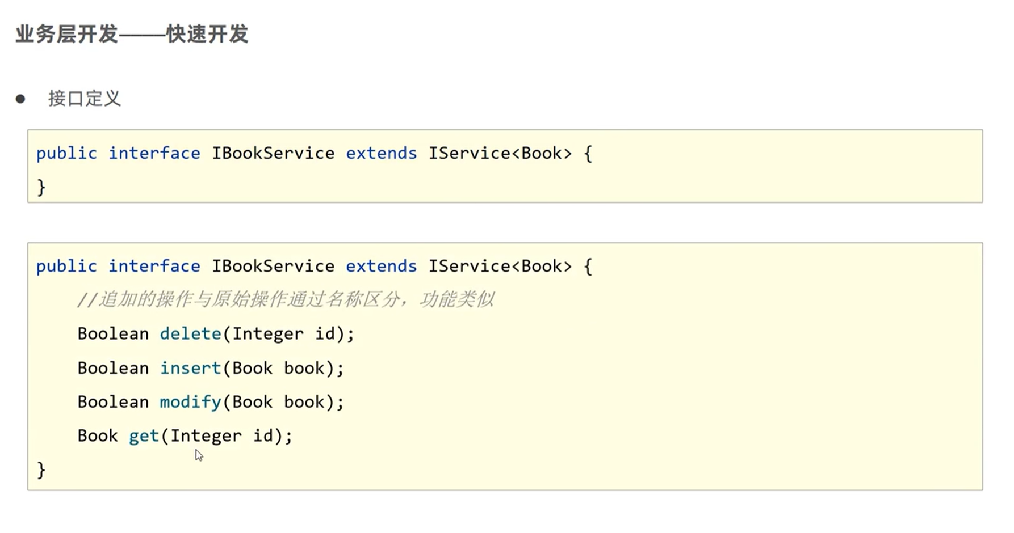Viewport: 1014px width, 533px height.
Task: Click the Boolean return type before delete
Action: pos(113,333)
